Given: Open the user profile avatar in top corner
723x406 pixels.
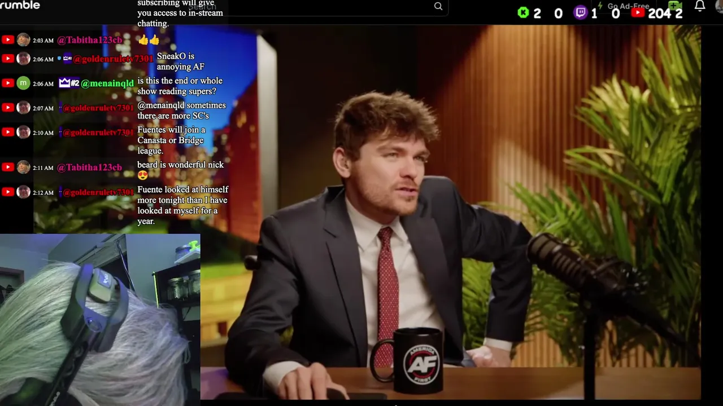Looking at the screenshot, I should 718,5.
